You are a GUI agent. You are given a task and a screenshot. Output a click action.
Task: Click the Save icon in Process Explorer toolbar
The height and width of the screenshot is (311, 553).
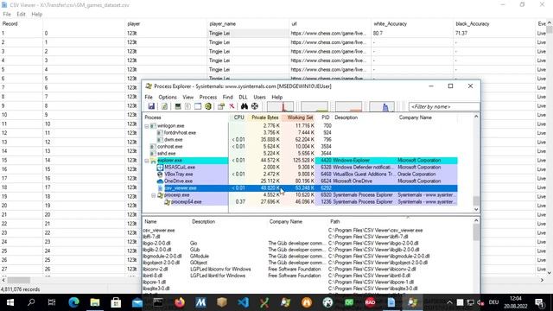coord(151,106)
